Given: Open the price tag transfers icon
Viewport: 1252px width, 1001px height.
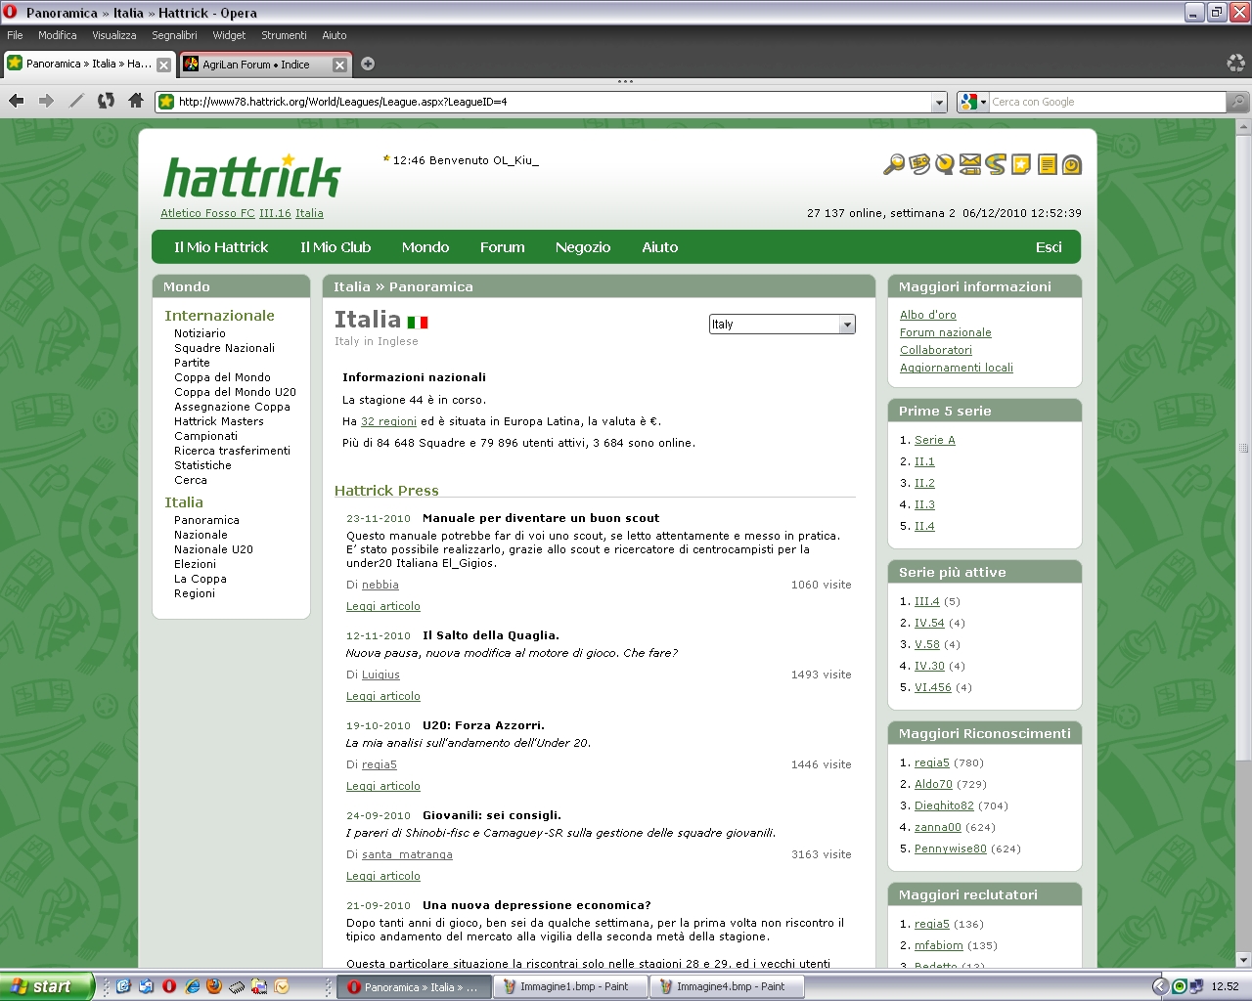Looking at the screenshot, I should pyautogui.click(x=919, y=164).
